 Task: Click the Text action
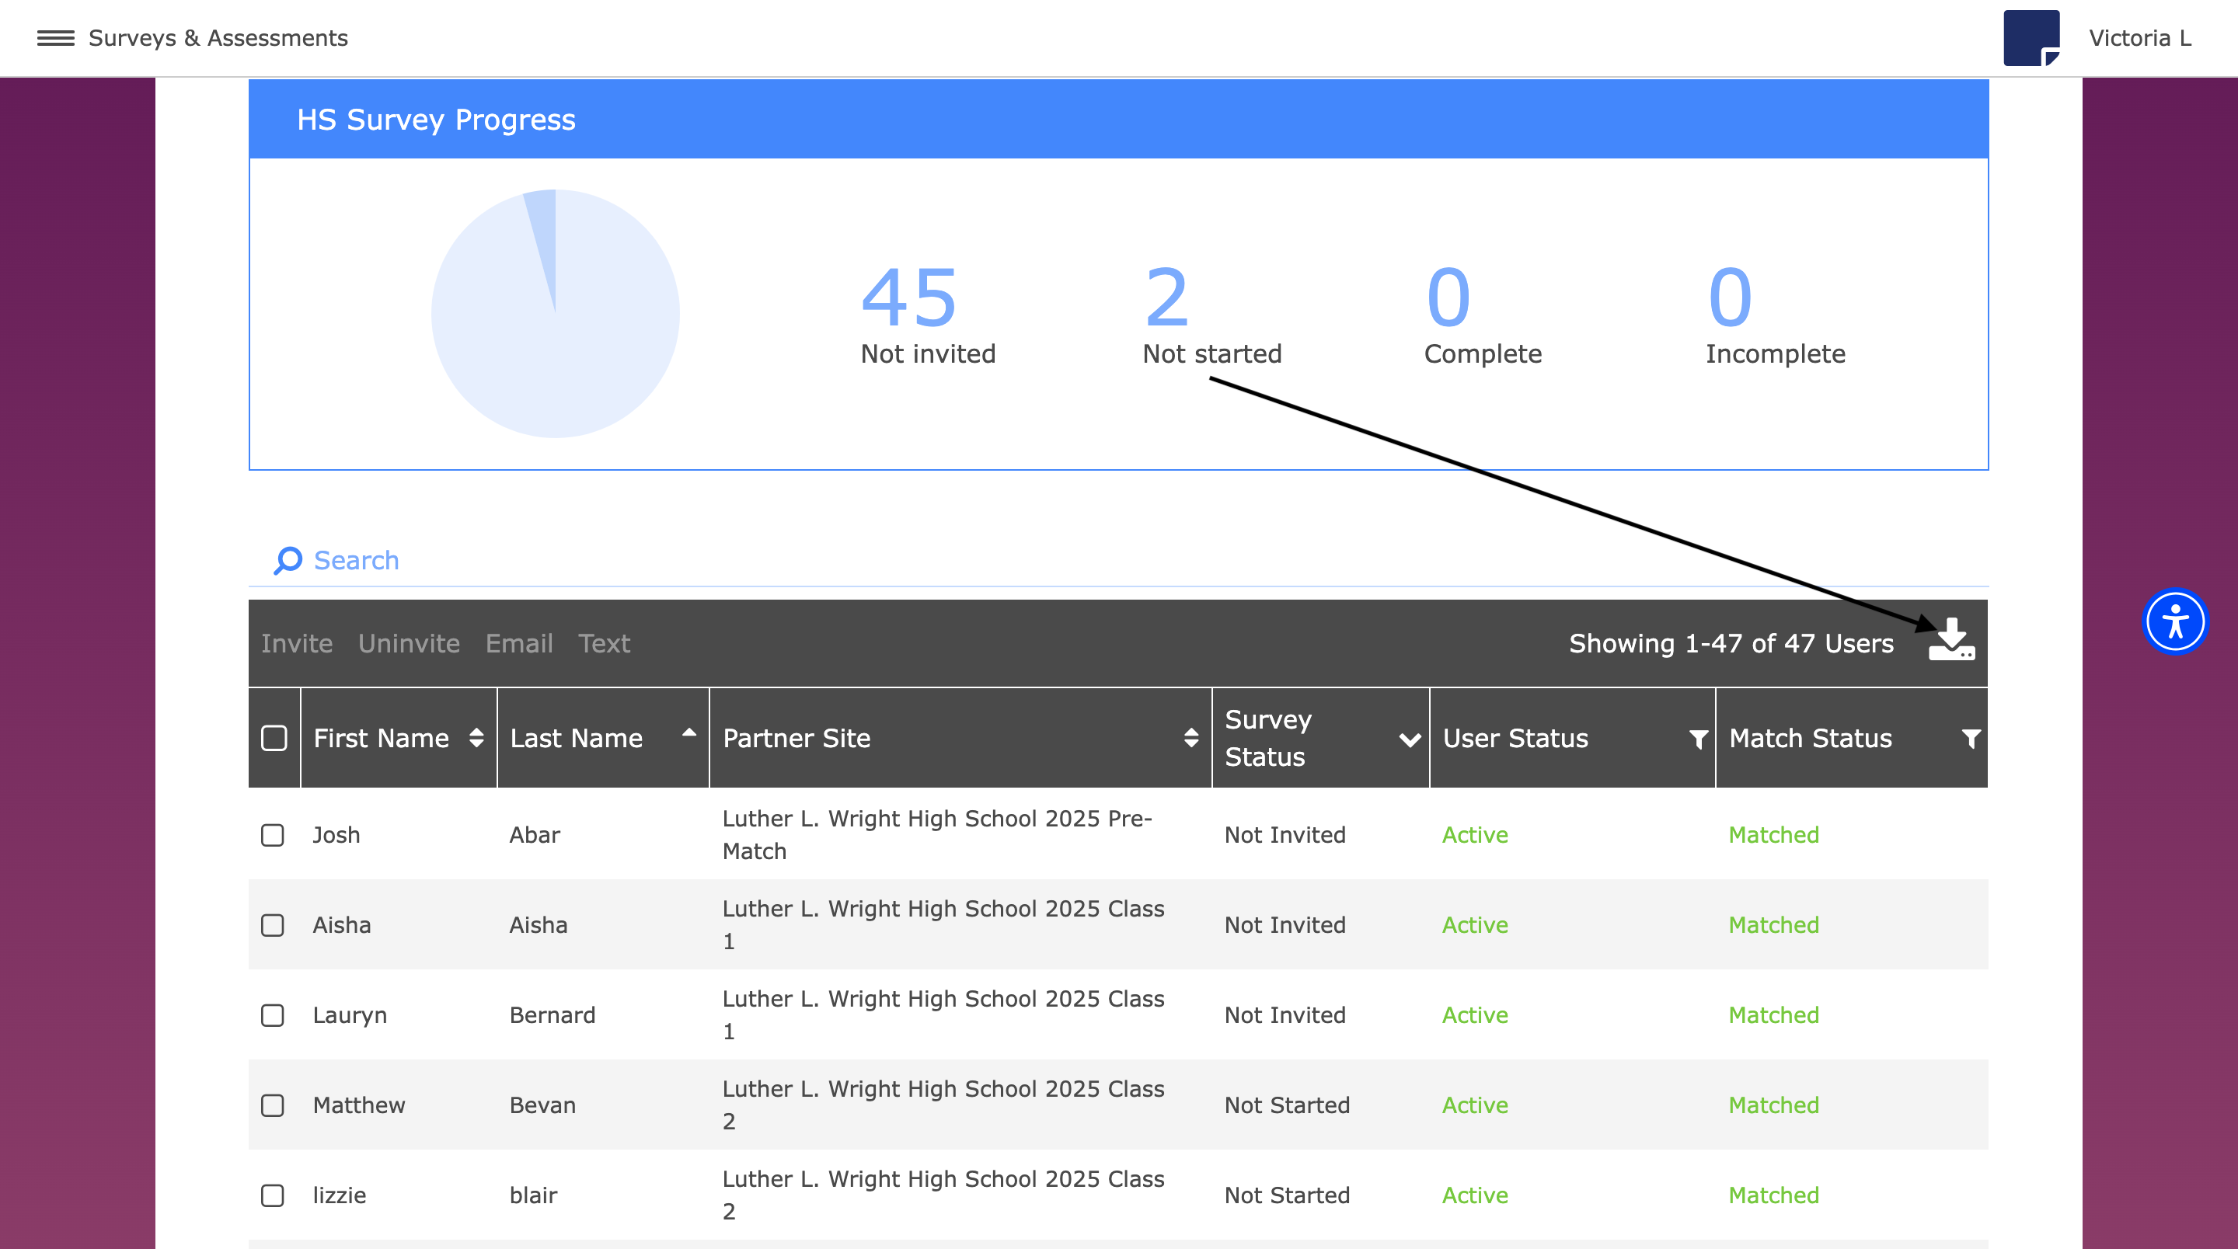(x=604, y=644)
